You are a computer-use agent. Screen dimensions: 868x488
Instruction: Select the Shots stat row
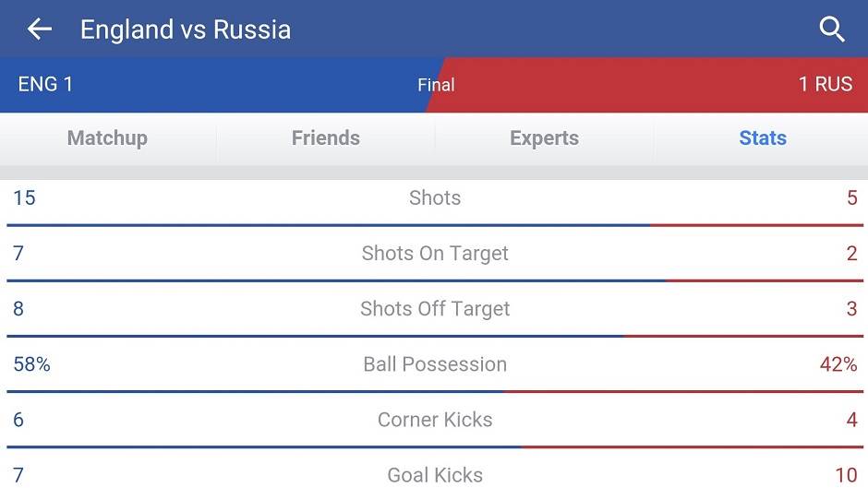(435, 198)
